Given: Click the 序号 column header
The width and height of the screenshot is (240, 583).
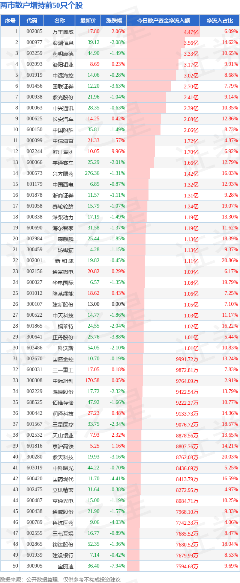Looking at the screenshot, I should [10, 21].
